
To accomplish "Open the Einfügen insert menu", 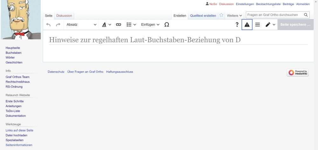I will click(150, 24).
